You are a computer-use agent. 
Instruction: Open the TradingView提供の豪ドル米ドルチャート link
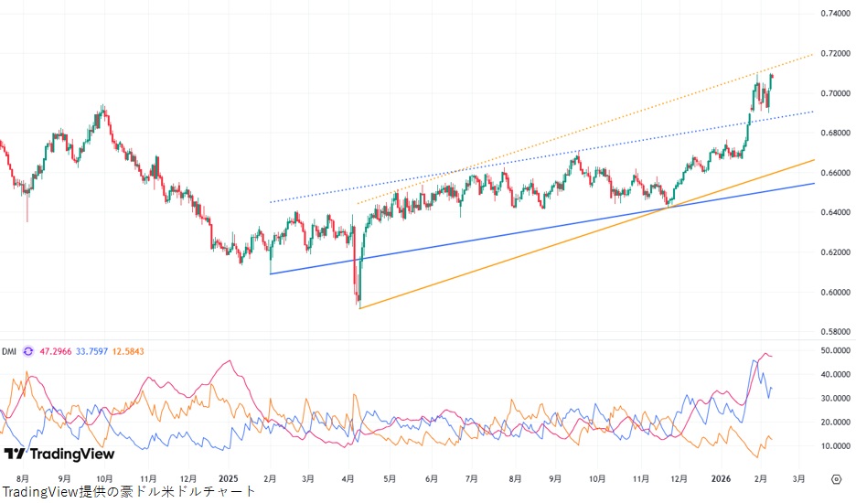pyautogui.click(x=129, y=492)
